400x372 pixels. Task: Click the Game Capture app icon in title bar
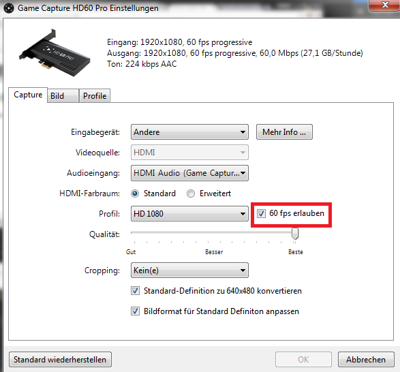tap(9, 8)
